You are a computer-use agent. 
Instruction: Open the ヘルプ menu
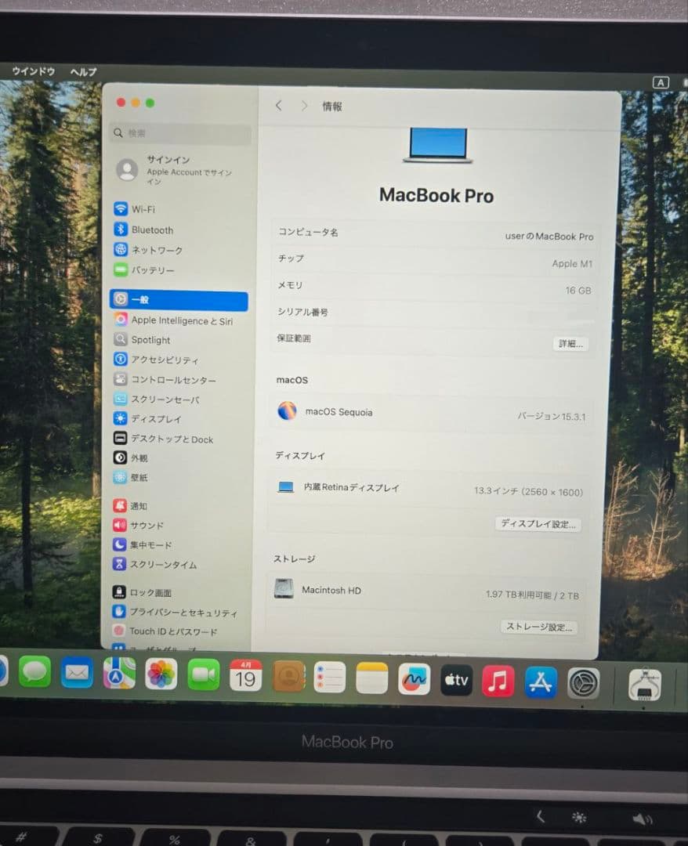(82, 71)
